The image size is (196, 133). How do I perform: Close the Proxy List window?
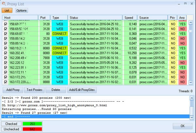191,4
